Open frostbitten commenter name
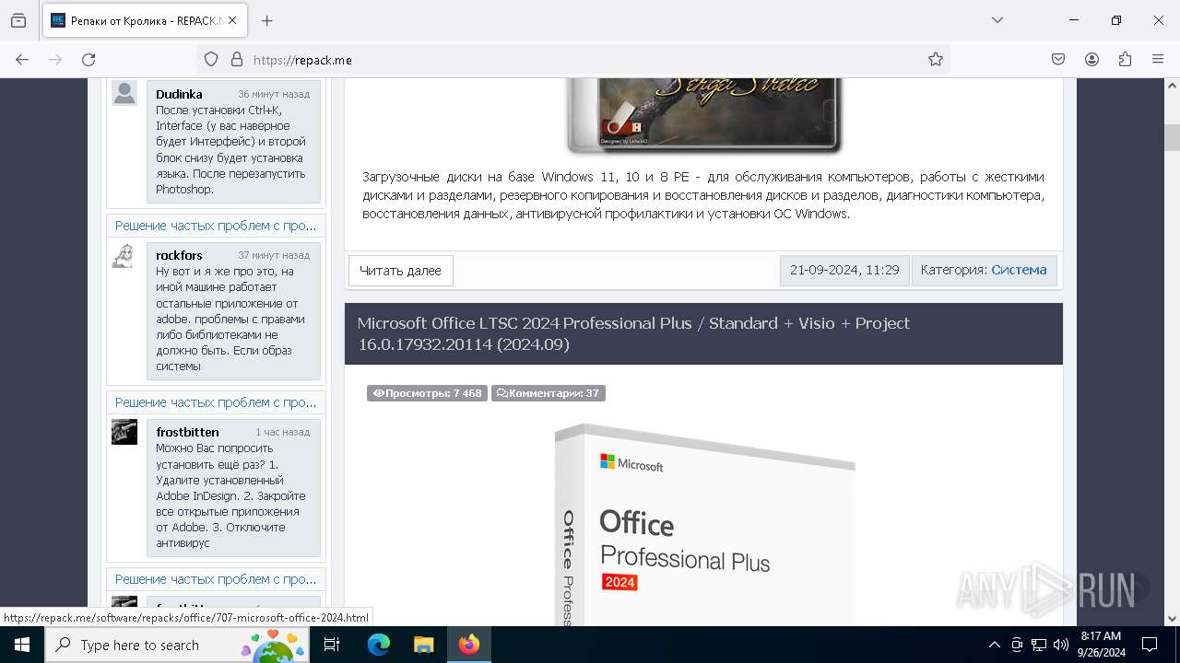 click(187, 432)
